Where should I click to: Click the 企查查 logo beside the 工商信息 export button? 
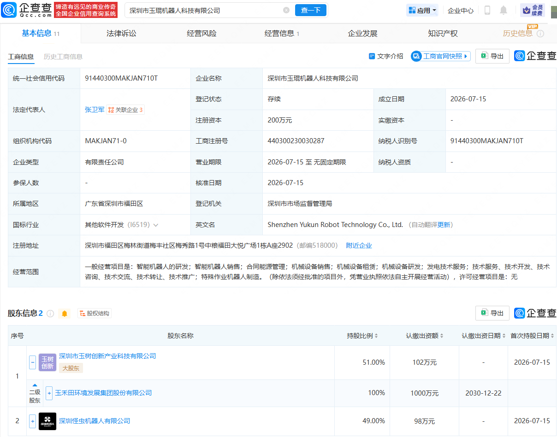[x=535, y=56]
